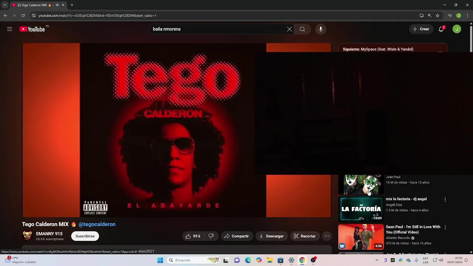The height and width of the screenshot is (266, 473).
Task: View site information icon in address bar
Action: pos(34,16)
